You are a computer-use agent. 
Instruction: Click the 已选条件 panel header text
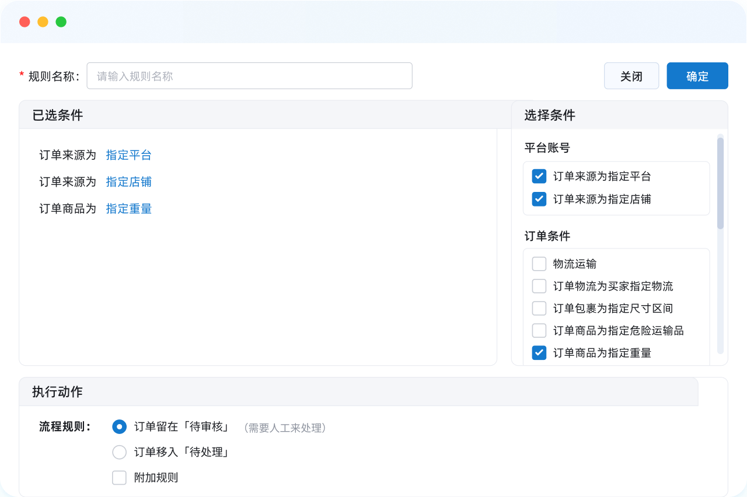pos(58,116)
